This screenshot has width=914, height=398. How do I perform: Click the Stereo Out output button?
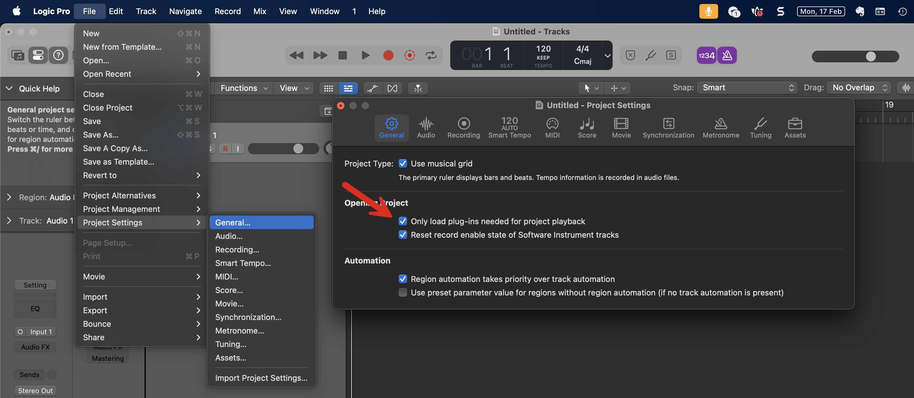(x=35, y=390)
